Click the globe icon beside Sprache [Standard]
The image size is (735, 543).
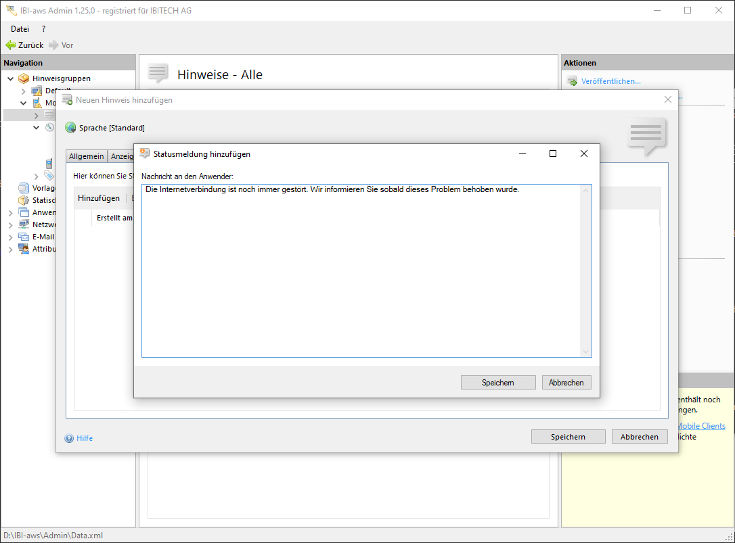click(x=70, y=128)
